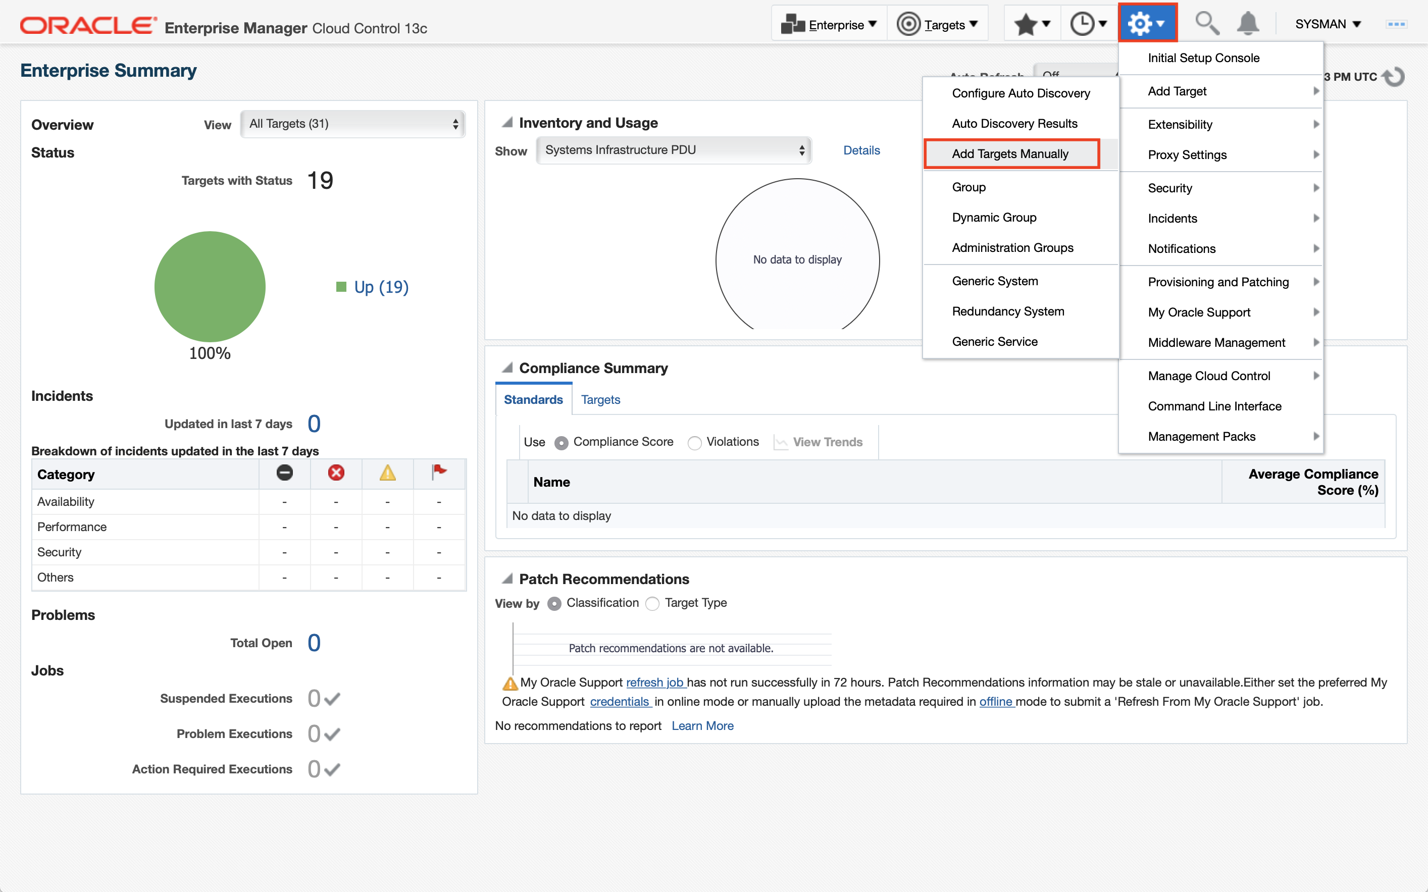Click the Warning triangle column icon
This screenshot has width=1428, height=892.
coord(387,473)
